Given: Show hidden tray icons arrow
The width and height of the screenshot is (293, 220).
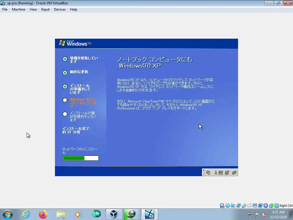Looking at the screenshot, I should [243, 215].
